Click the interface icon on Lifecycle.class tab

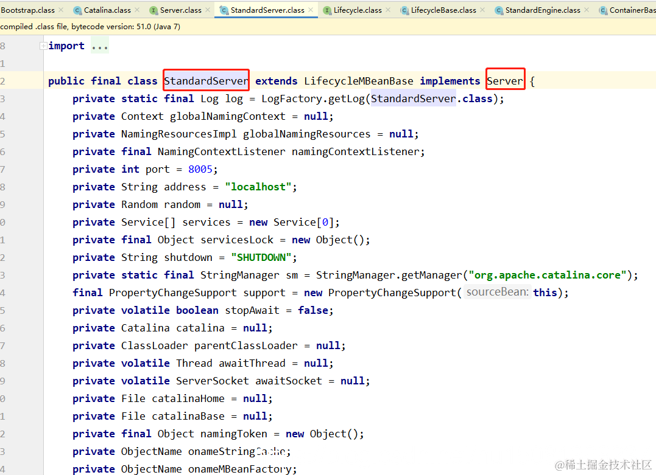[x=327, y=10]
